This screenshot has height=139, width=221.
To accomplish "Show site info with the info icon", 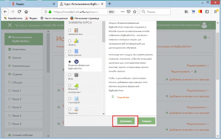I will click(x=45, y=12).
